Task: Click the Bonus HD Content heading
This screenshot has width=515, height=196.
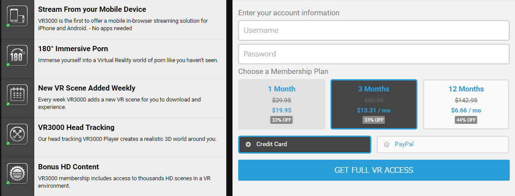Action: point(68,167)
